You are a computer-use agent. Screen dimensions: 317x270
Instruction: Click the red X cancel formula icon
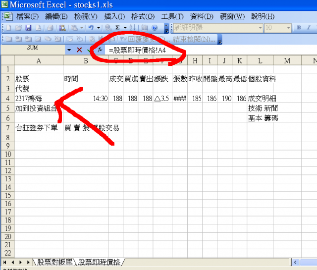[x=79, y=50]
